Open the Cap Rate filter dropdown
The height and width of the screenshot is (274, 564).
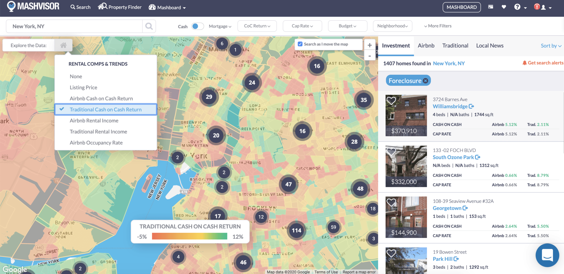pos(302,26)
